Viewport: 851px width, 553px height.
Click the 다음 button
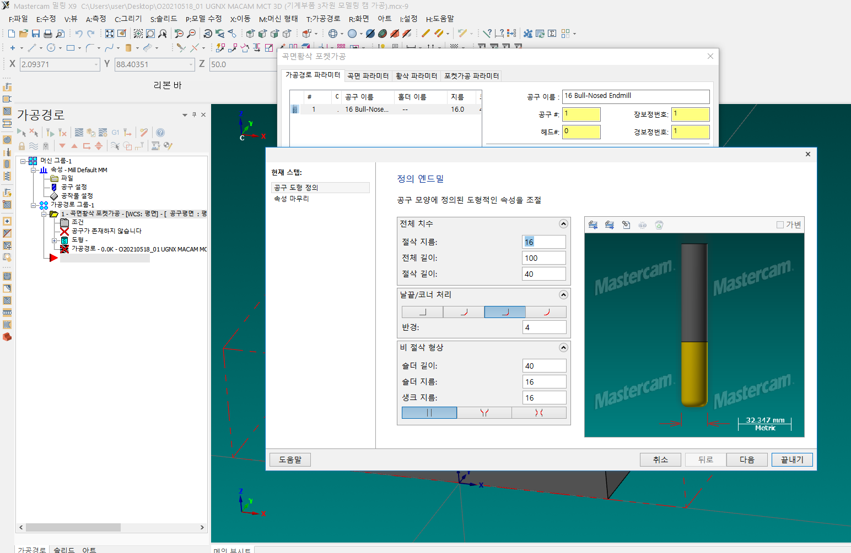tap(747, 459)
